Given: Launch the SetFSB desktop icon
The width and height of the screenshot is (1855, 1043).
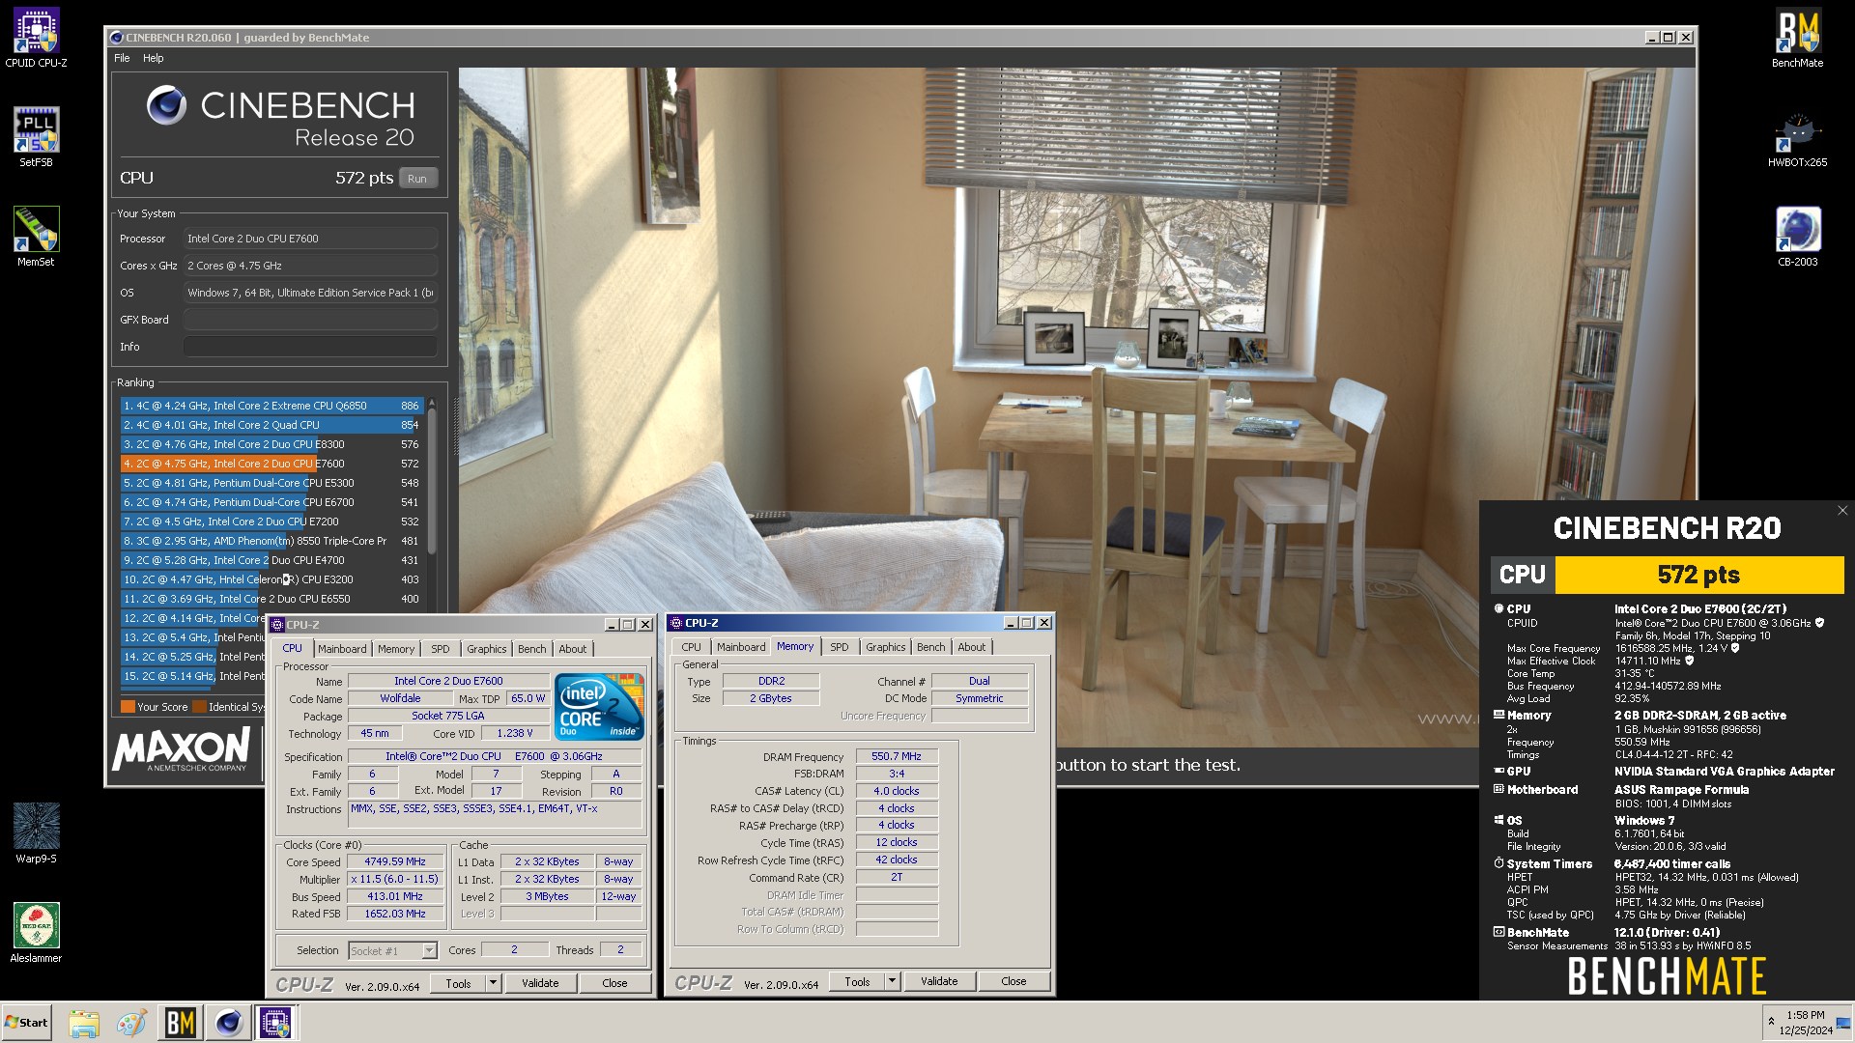Looking at the screenshot, I should (36, 136).
